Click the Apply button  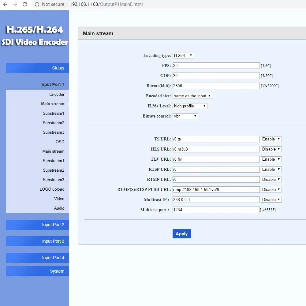[181, 234]
